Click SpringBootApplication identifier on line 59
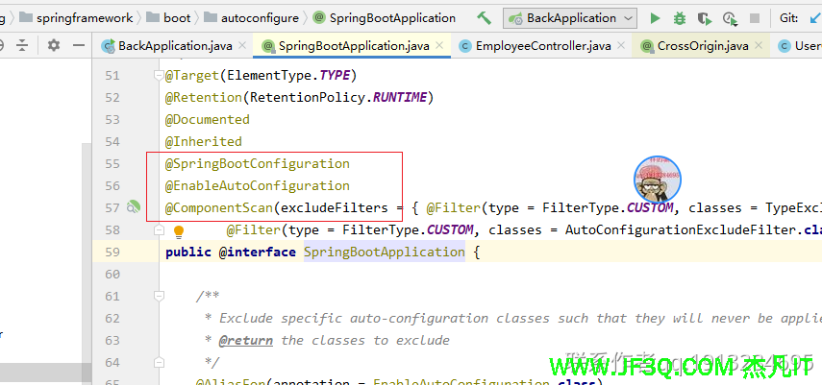This screenshot has height=385, width=822. [x=384, y=253]
